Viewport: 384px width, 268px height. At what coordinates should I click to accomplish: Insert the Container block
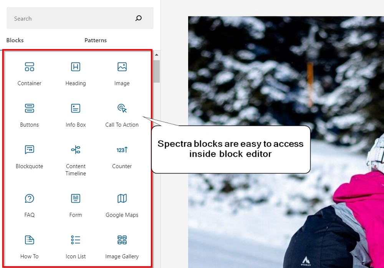(29, 73)
